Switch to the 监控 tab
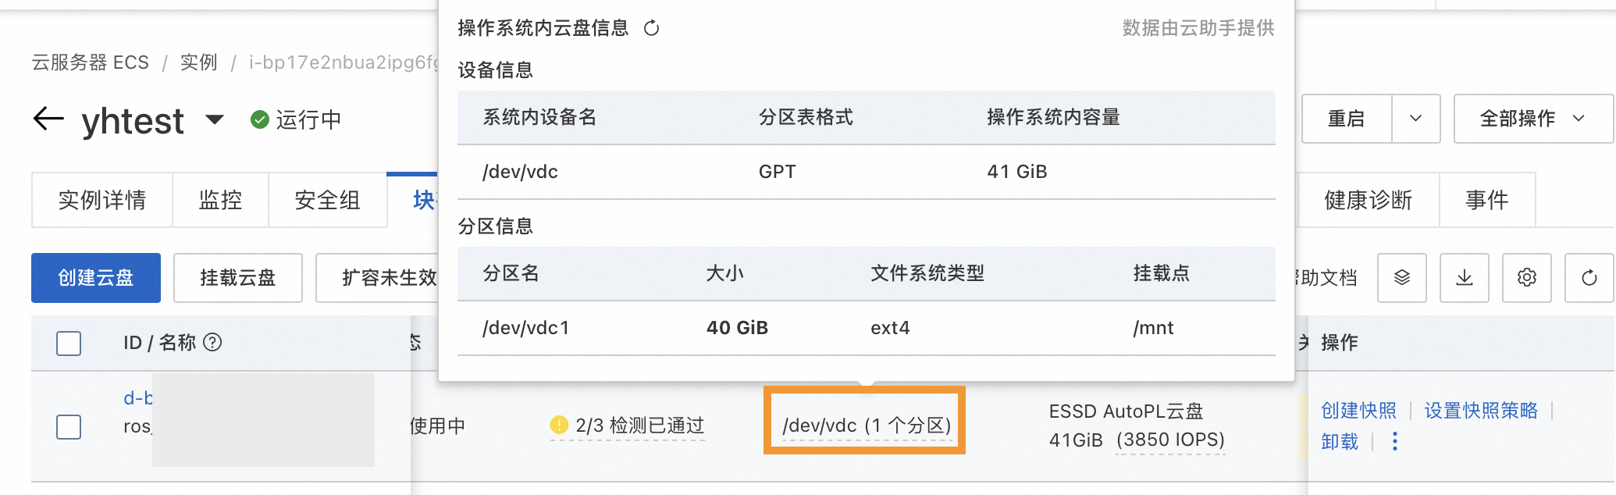Image resolution: width=1616 pixels, height=495 pixels. point(220,200)
